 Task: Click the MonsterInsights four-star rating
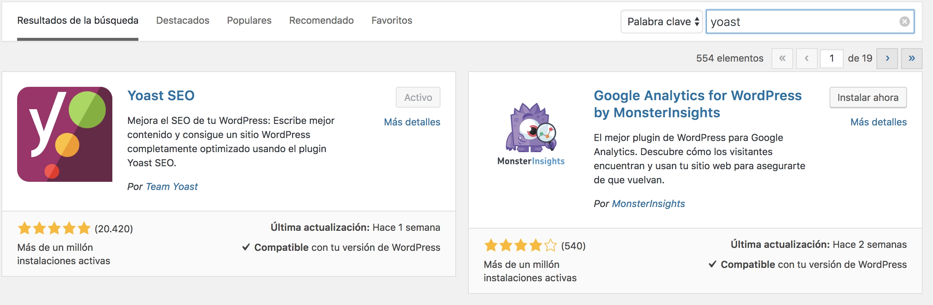520,245
